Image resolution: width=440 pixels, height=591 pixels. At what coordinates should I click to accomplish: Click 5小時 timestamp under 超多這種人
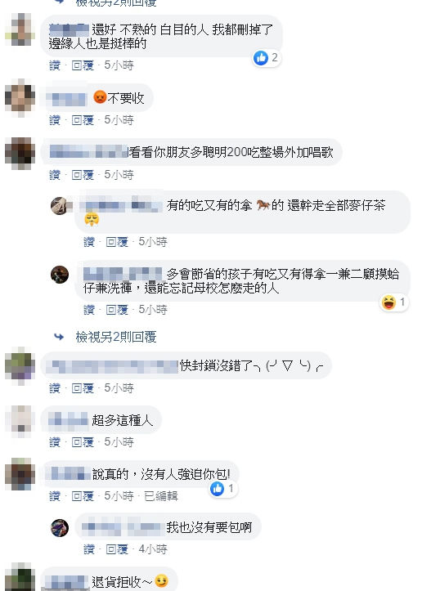119,441
